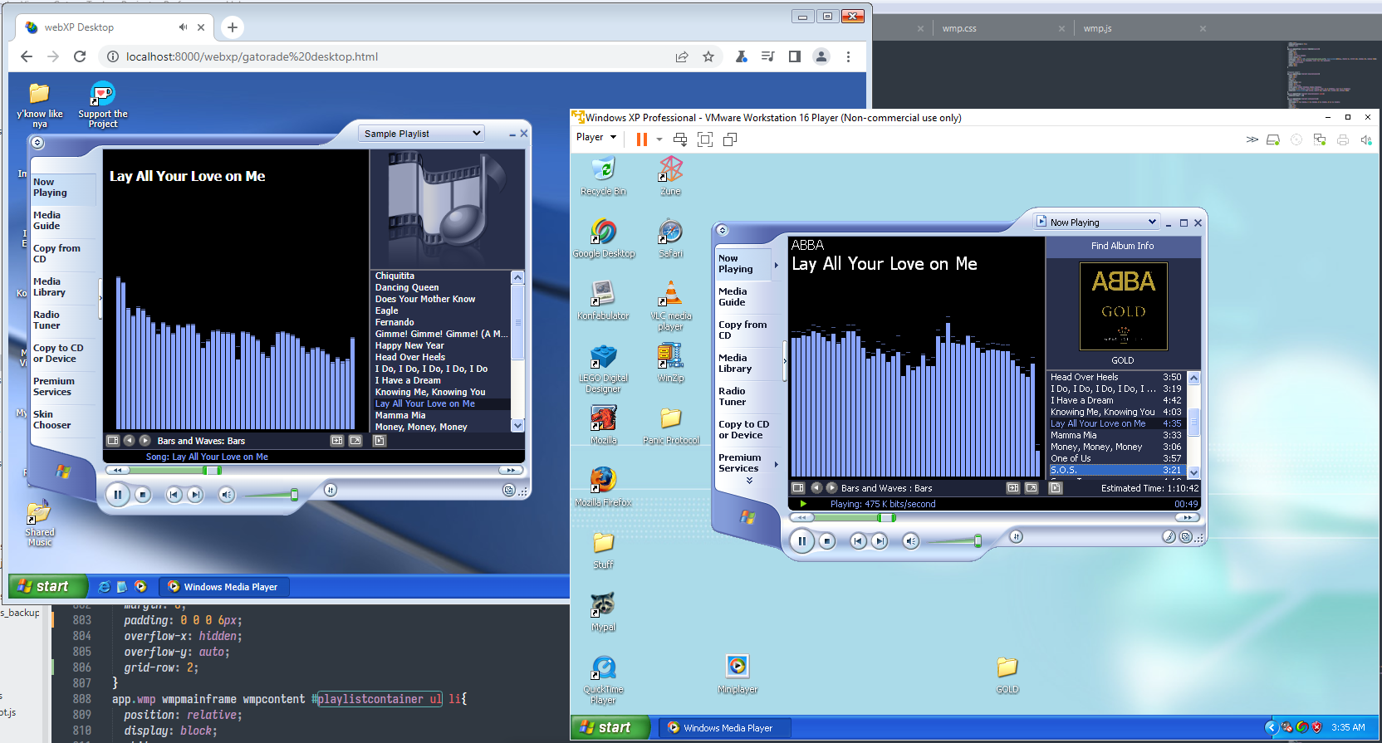This screenshot has width=1382, height=743.
Task: Mute the sound in VMware media player
Action: coord(911,541)
